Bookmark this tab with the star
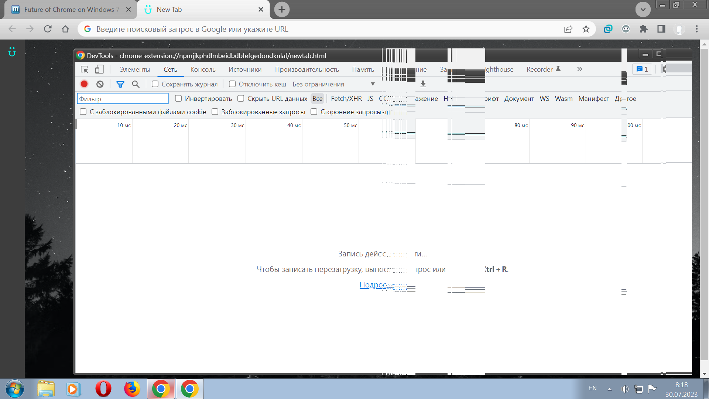This screenshot has height=399, width=709. coord(586,29)
